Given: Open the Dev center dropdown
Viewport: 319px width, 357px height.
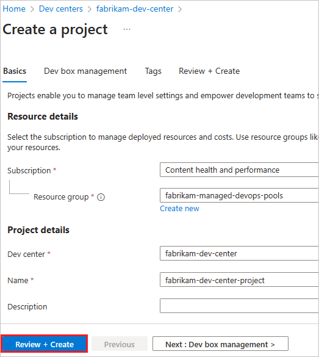Looking at the screenshot, I should 239,253.
